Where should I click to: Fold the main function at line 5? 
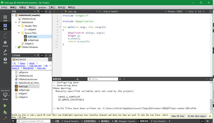coord(60,27)
